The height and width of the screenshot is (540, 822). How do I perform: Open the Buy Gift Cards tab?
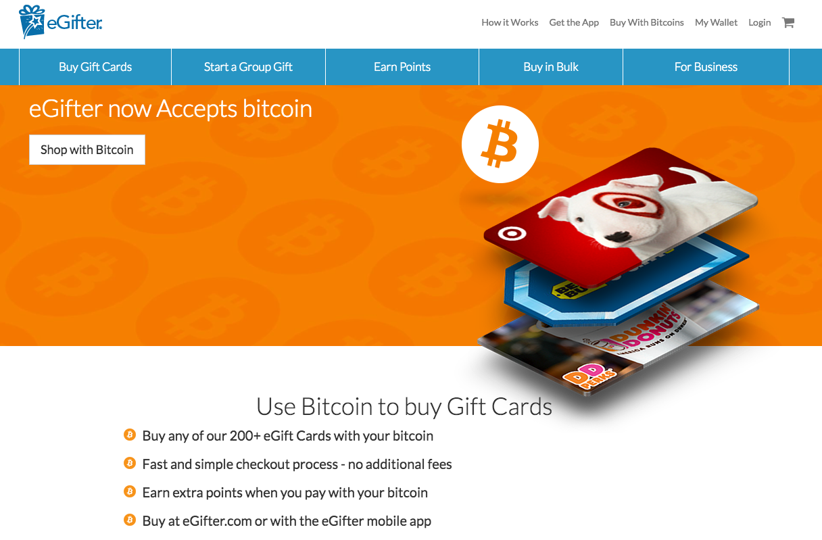click(x=95, y=67)
